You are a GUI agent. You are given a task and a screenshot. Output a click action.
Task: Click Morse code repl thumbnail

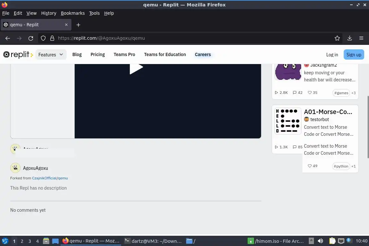click(x=288, y=121)
